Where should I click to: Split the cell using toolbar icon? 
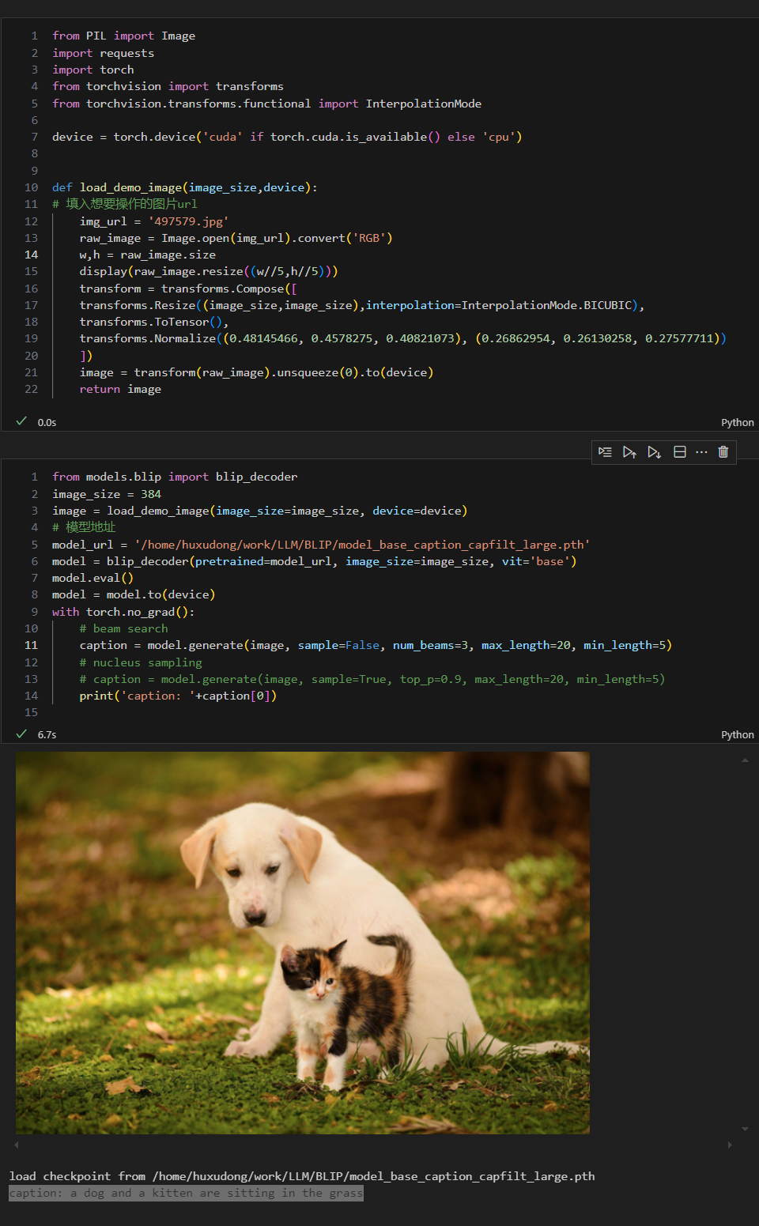pos(679,452)
